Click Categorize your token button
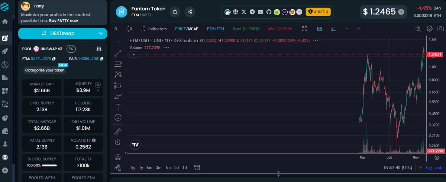The image size is (446, 182). point(45,70)
